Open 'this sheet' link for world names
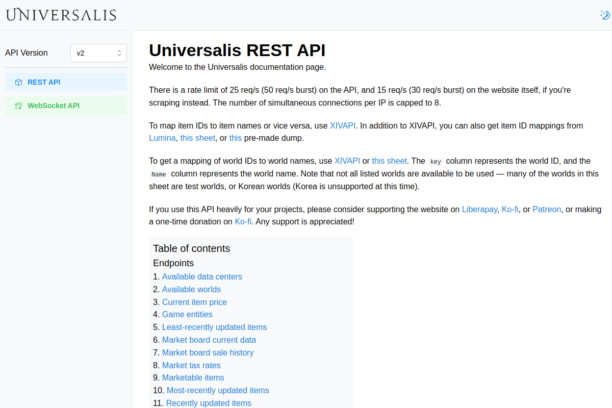 pyautogui.click(x=389, y=161)
